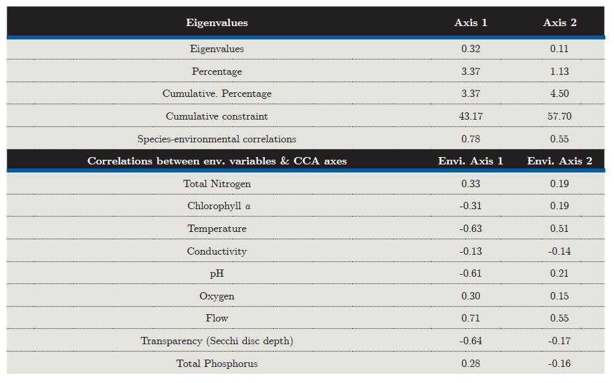Viewport: 614px width, 383px height.
Task: Click the Temperature row label
Action: point(217,229)
